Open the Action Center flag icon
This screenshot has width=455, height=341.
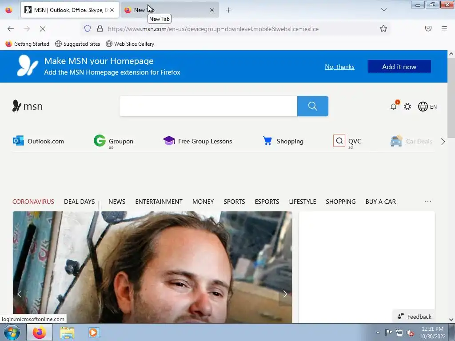[388, 332]
